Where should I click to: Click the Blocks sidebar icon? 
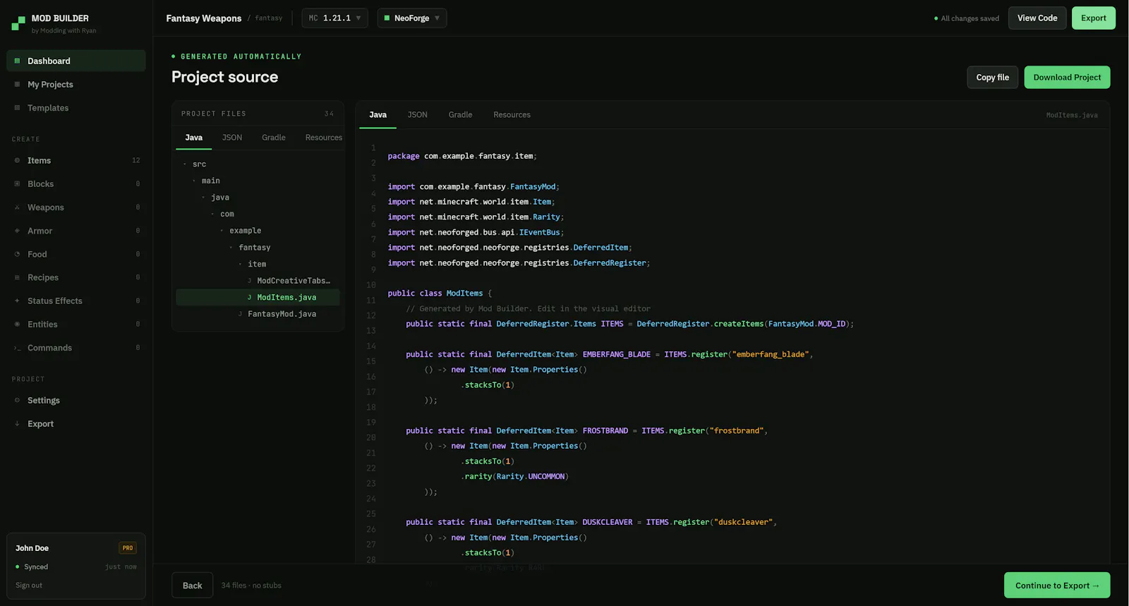point(17,183)
